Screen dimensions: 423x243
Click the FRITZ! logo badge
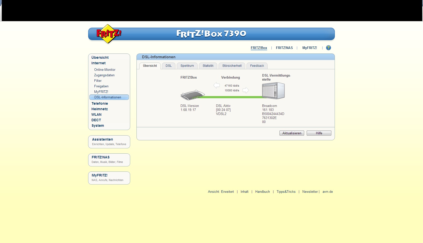[x=109, y=34]
